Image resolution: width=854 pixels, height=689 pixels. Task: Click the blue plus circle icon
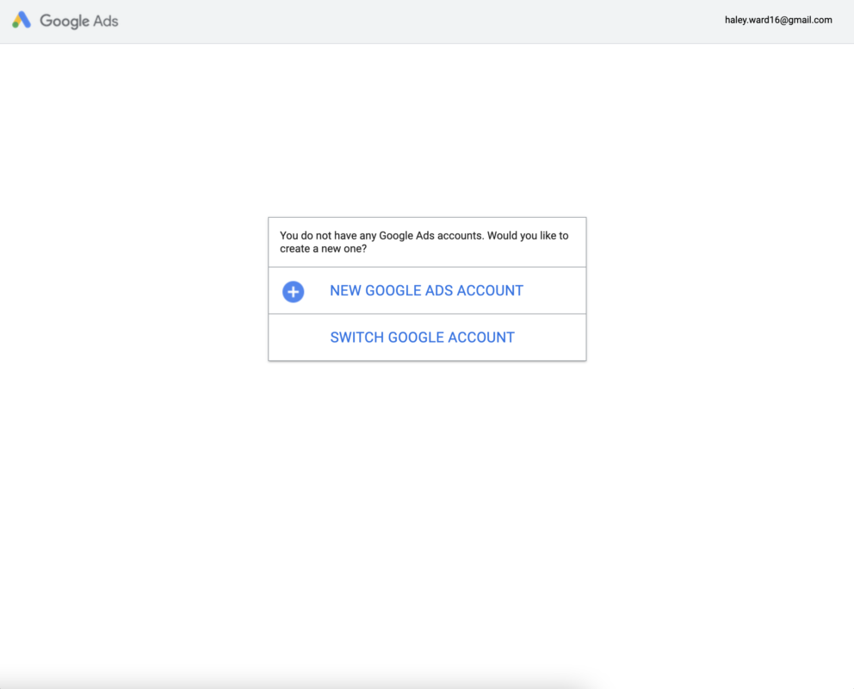(x=293, y=291)
